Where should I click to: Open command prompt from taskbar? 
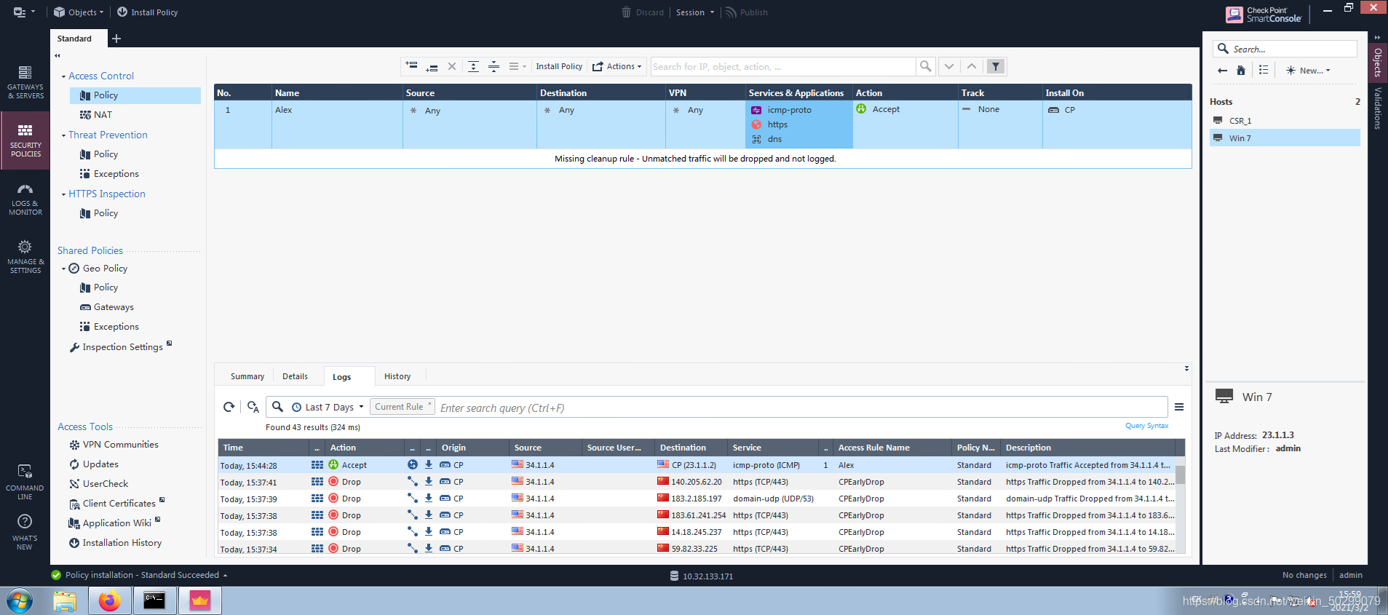pyautogui.click(x=154, y=600)
